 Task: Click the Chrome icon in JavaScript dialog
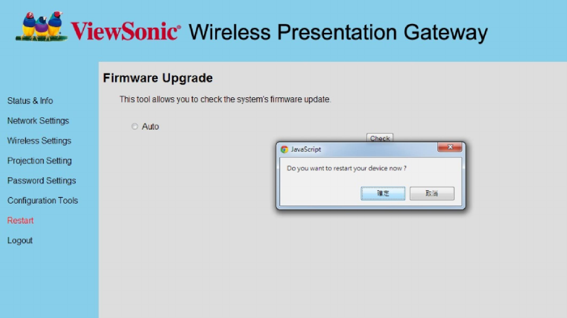(284, 150)
